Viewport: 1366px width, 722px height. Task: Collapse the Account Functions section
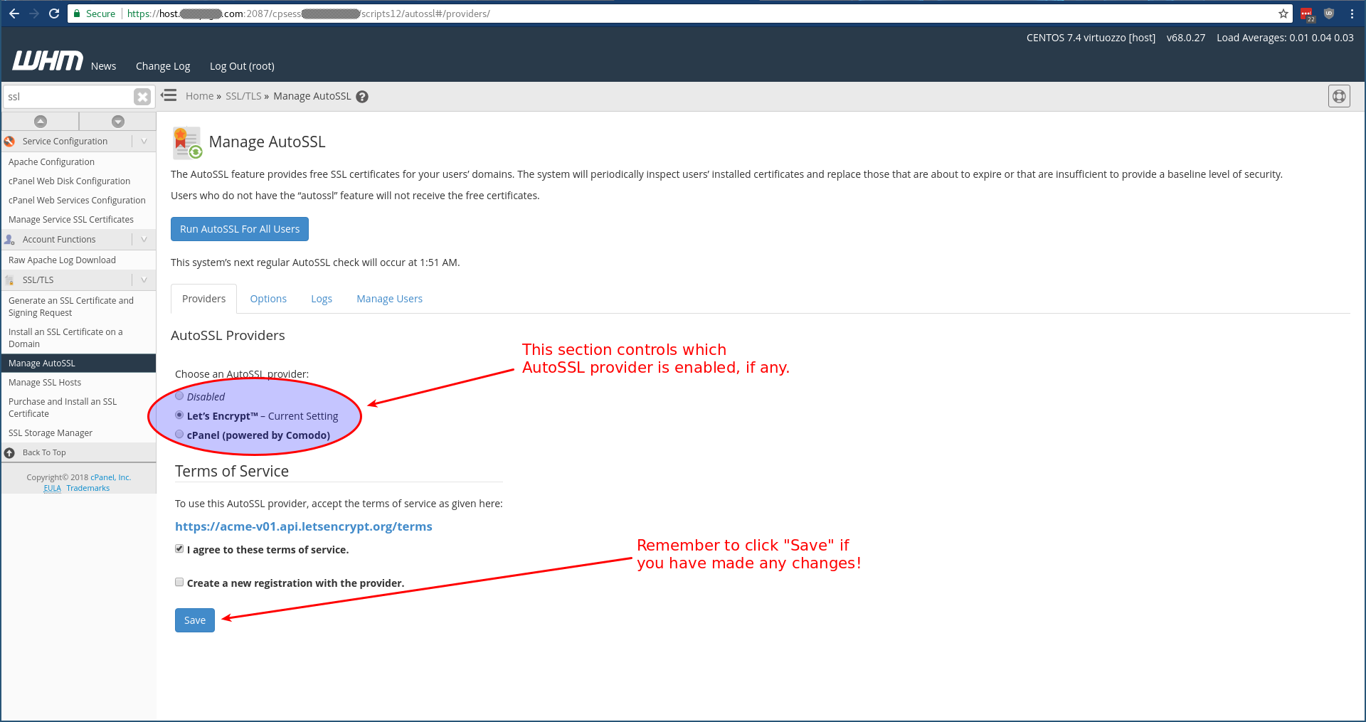[x=144, y=240]
